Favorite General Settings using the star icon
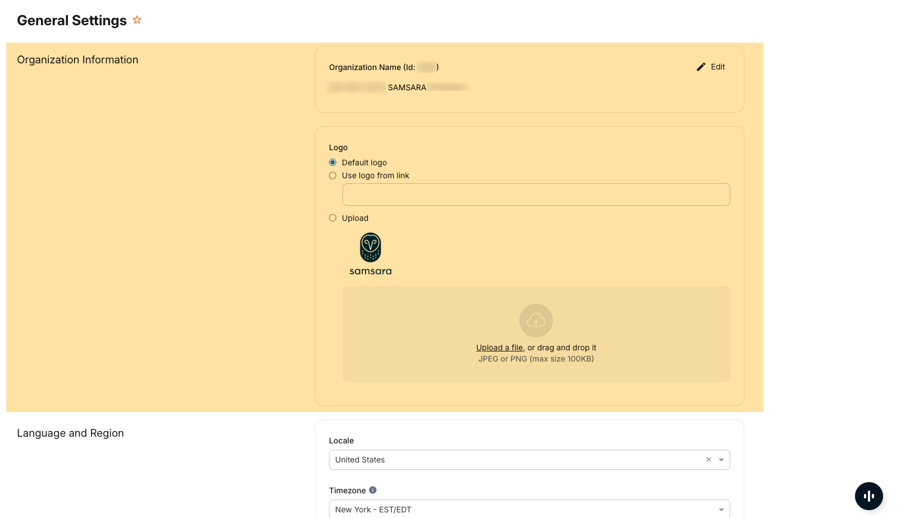This screenshot has width=910, height=518. (x=137, y=19)
